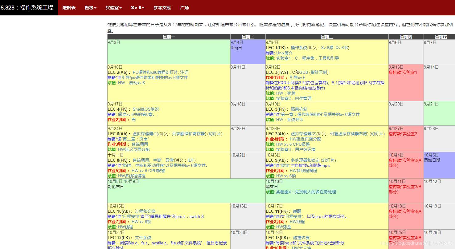The image size is (455, 249).
Task: Open the GDB link in LEC 3
Action: click(x=304, y=72)
